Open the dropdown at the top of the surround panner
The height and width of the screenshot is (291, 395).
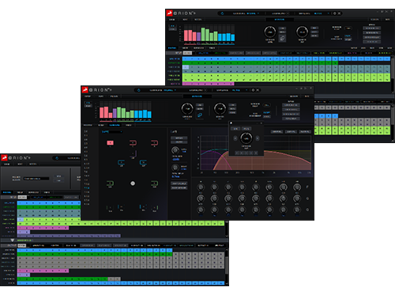pos(112,131)
